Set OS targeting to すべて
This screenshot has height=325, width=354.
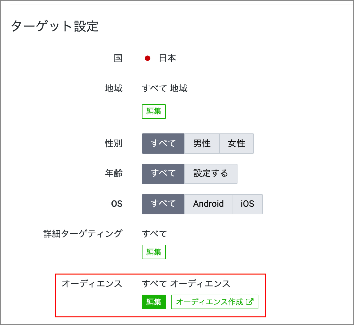point(163,204)
